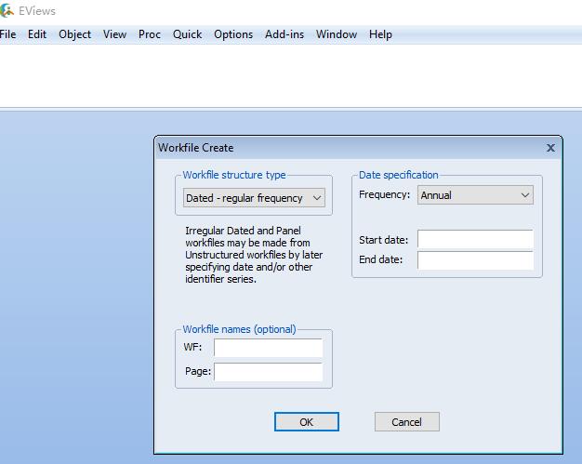Open the Add-ins menu
The width and height of the screenshot is (582, 464).
click(284, 34)
